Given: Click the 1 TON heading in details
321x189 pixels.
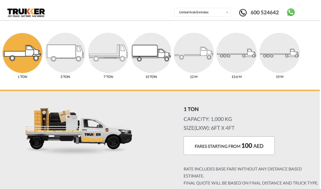Looking at the screenshot, I should (191, 109).
